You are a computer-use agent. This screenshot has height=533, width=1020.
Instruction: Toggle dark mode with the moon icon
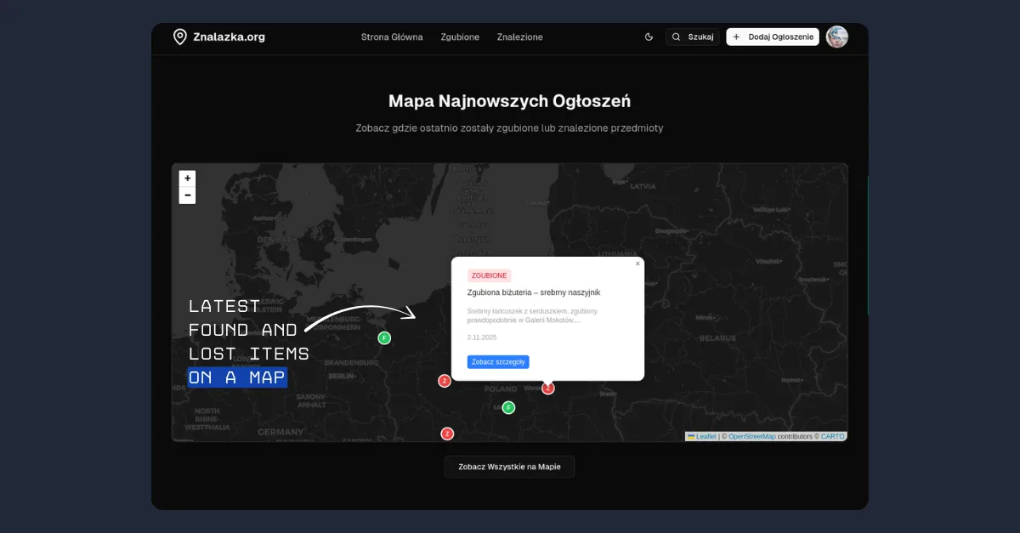click(x=649, y=37)
